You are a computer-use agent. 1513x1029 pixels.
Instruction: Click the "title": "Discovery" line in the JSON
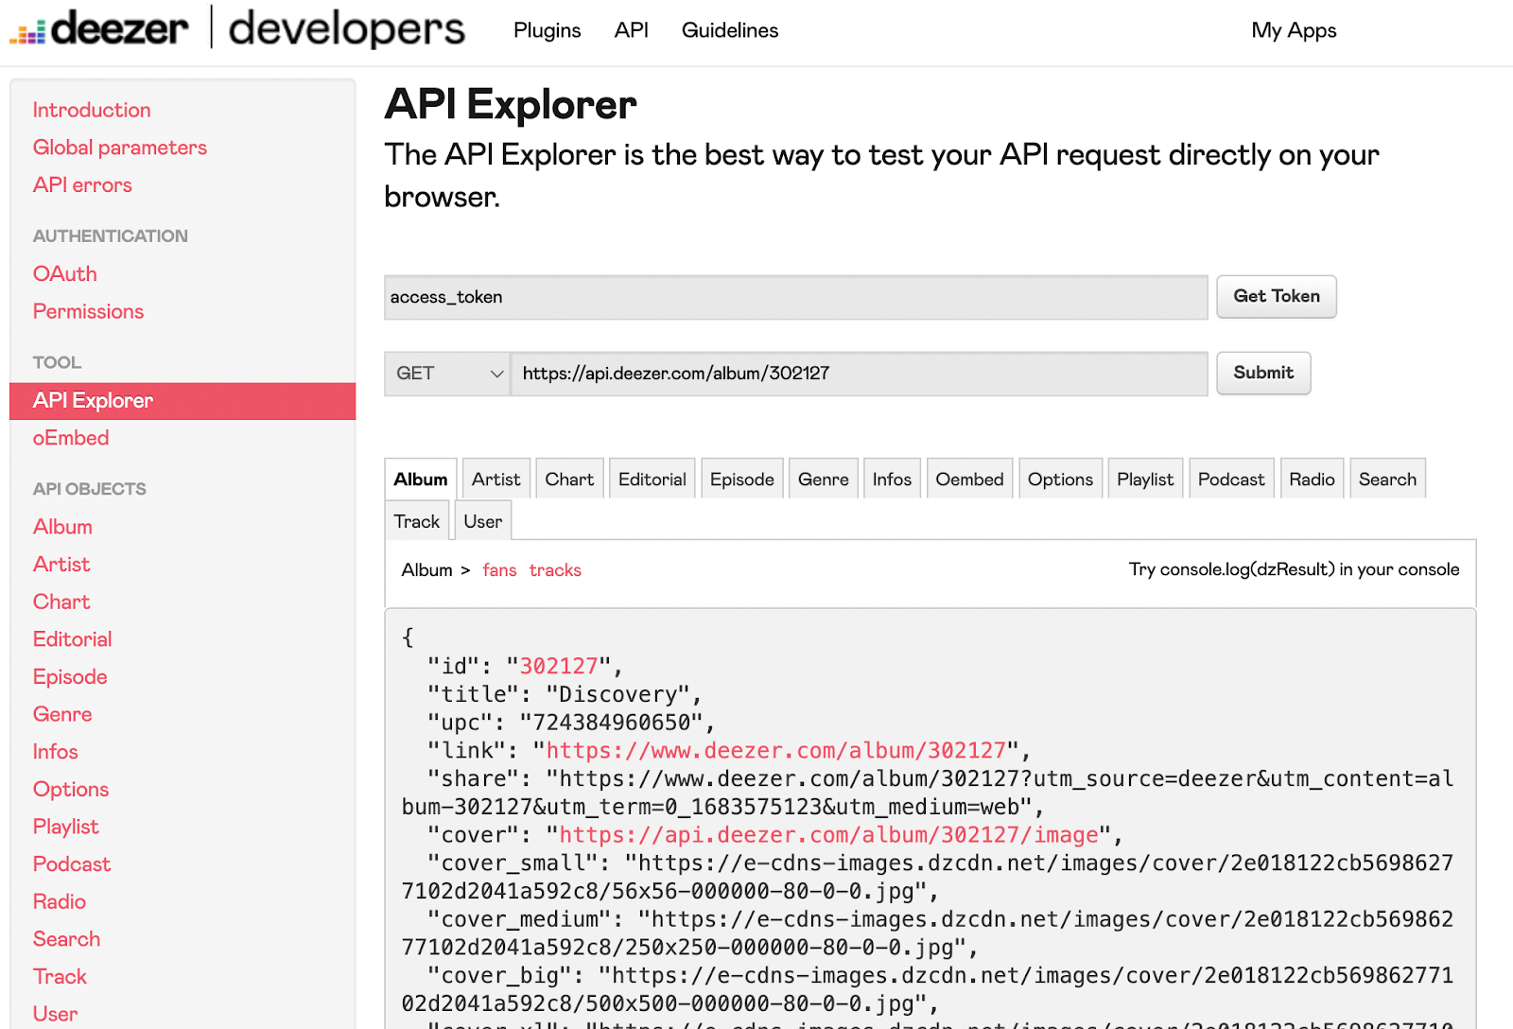(565, 694)
